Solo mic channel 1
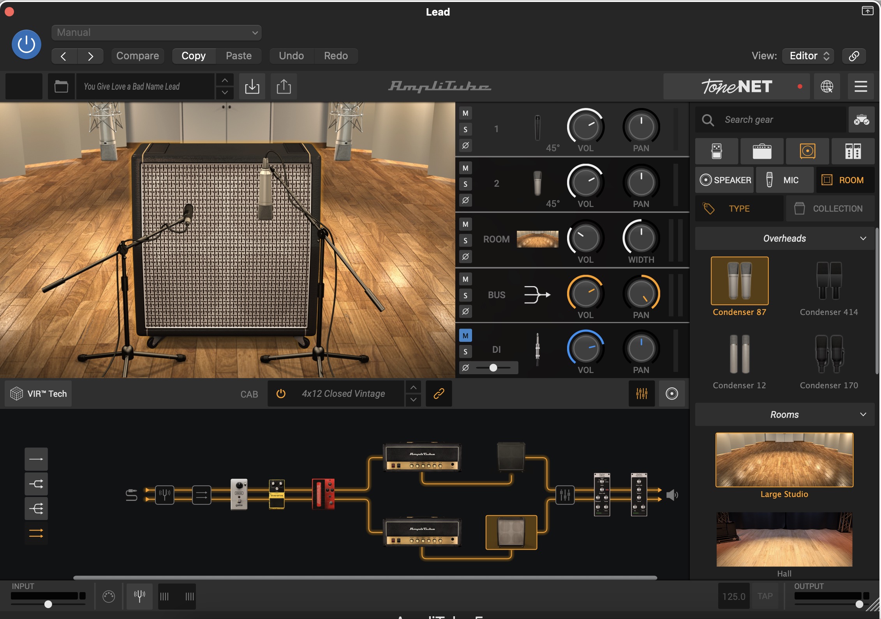The height and width of the screenshot is (619, 881). pos(465,129)
